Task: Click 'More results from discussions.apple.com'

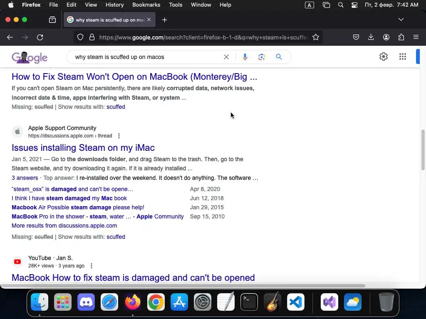Action: point(64,226)
